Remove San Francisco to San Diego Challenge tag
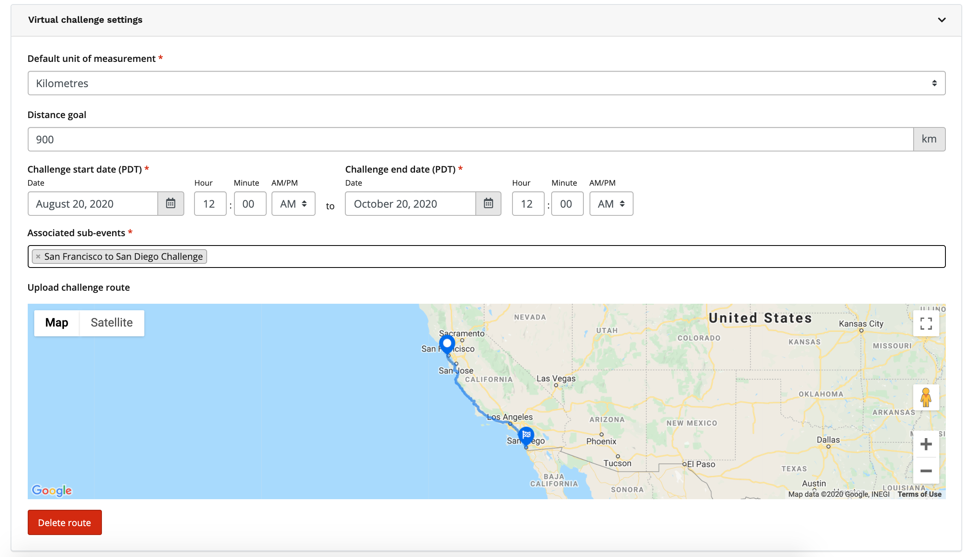The height and width of the screenshot is (557, 976). click(x=38, y=257)
